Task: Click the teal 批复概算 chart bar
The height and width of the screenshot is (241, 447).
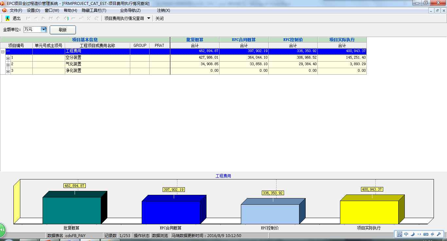Action: pos(72,210)
